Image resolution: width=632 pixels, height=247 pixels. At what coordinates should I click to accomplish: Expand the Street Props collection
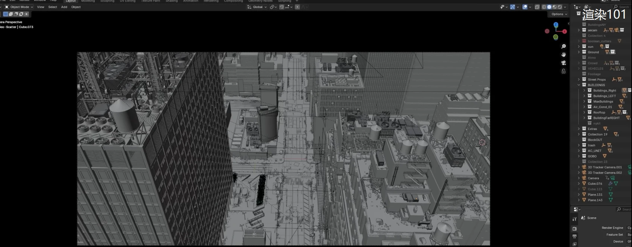579,79
